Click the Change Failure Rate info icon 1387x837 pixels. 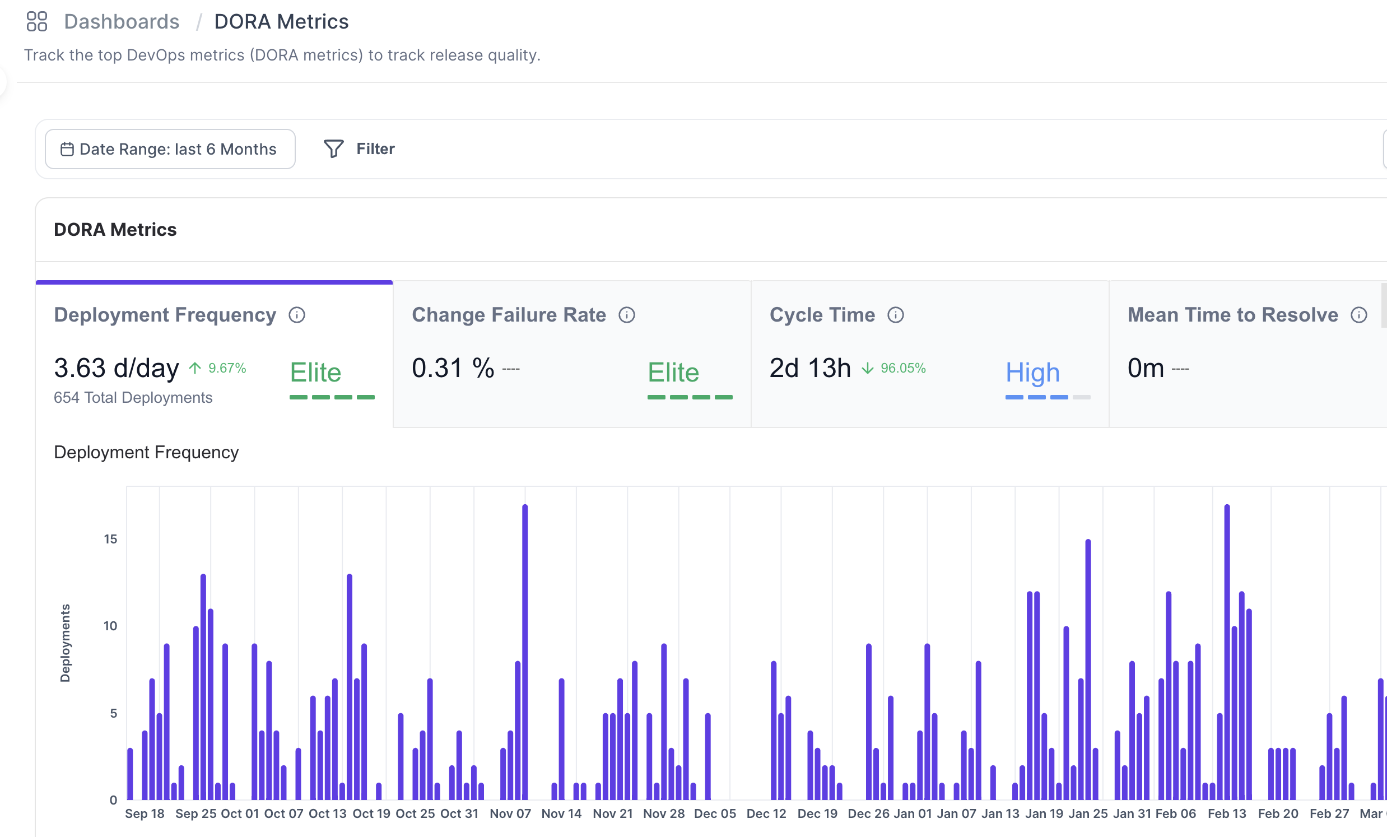pyautogui.click(x=626, y=315)
